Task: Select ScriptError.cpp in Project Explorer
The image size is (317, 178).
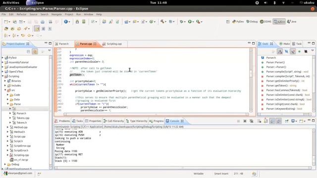Action: click(x=22, y=146)
